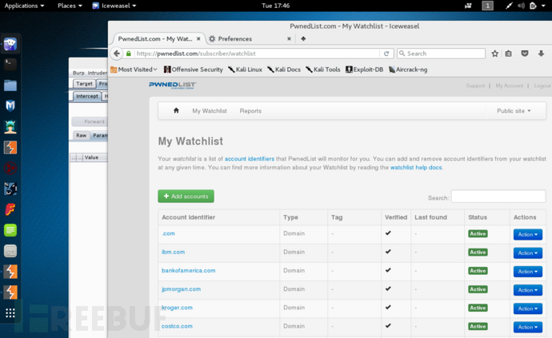Screen dimensions: 552x338
Task: Click the users icon in the top bar
Action: pos(468,6)
